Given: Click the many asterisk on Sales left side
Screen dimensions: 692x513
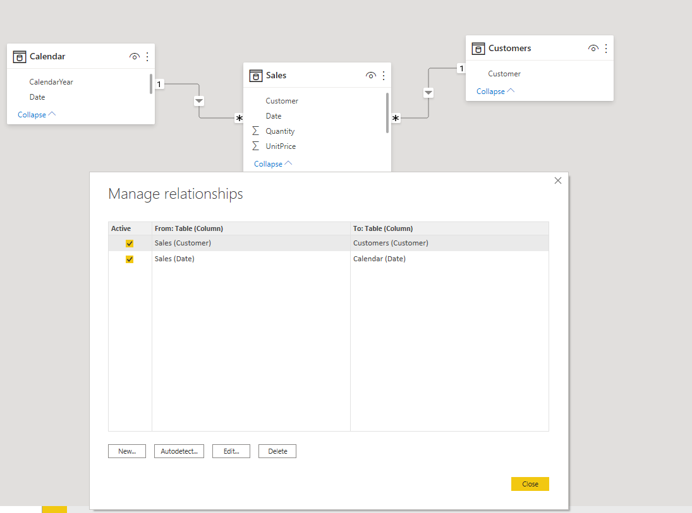Looking at the screenshot, I should pyautogui.click(x=240, y=118).
